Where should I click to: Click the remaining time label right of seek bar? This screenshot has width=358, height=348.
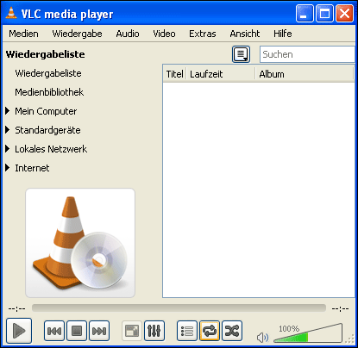(340, 308)
